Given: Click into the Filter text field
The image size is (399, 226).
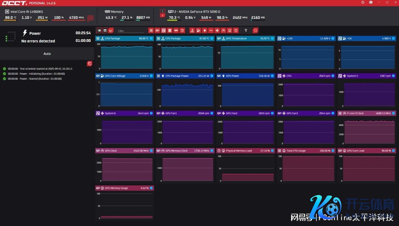Looking at the screenshot, I should (130, 31).
